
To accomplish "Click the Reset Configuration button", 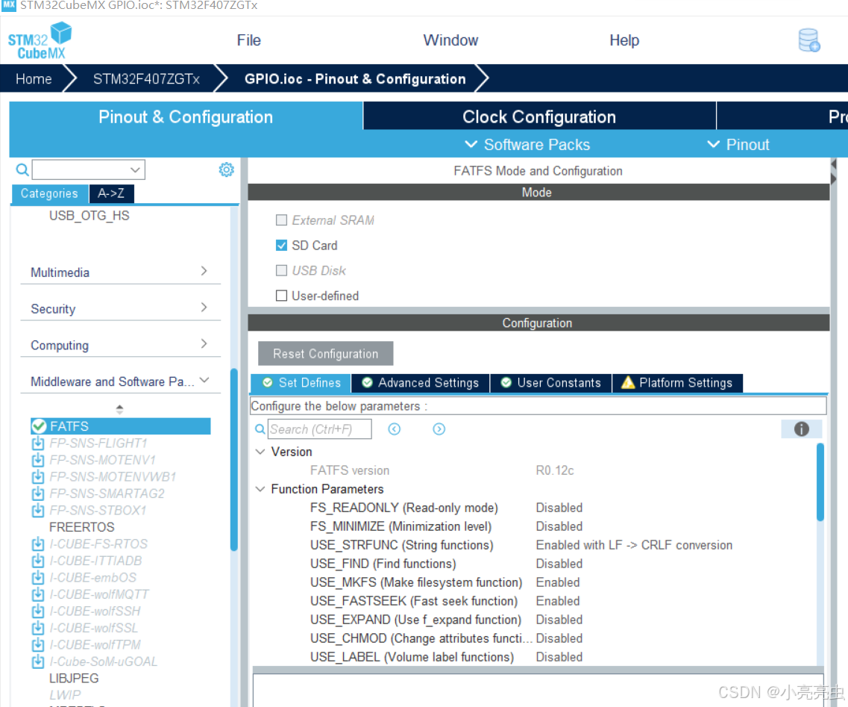I will pos(326,354).
